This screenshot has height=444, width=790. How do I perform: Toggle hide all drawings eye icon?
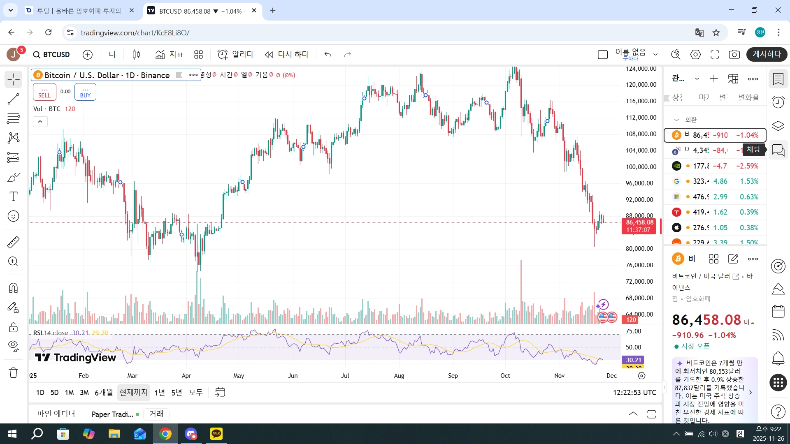13,346
